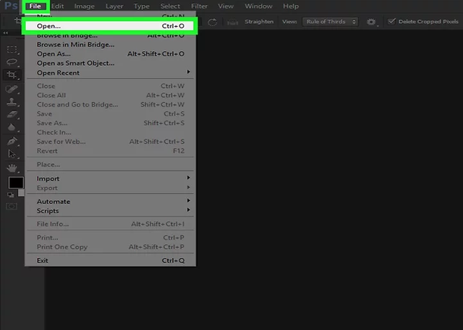Toggle Quick Mask mode icon
The image size is (463, 330).
[12, 206]
